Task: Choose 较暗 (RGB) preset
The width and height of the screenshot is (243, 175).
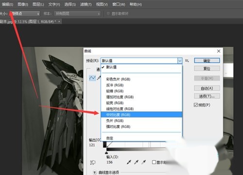Action: click(141, 91)
